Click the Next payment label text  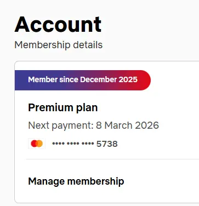[x=61, y=125]
